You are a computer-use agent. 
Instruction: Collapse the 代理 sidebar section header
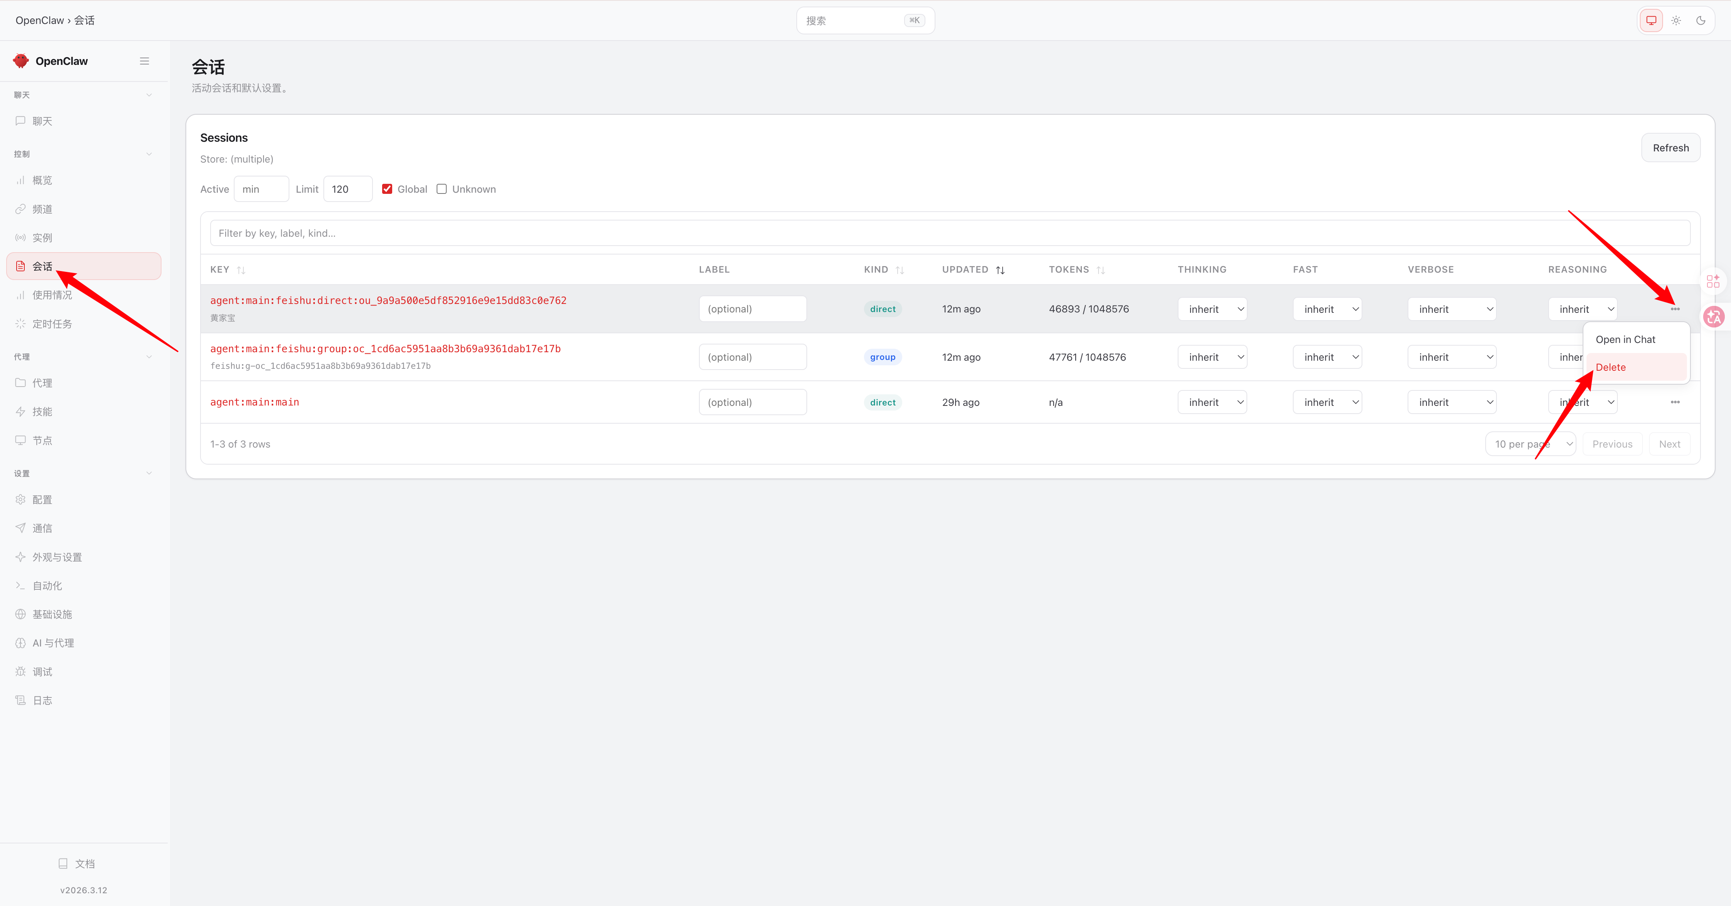(x=84, y=356)
